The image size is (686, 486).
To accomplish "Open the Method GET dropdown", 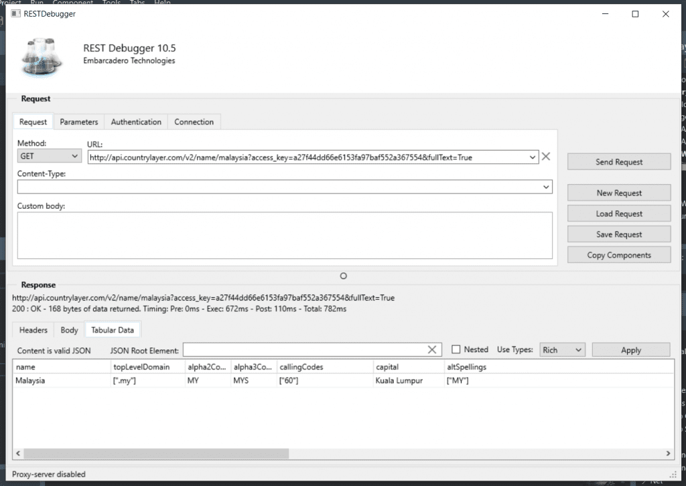I will (50, 156).
